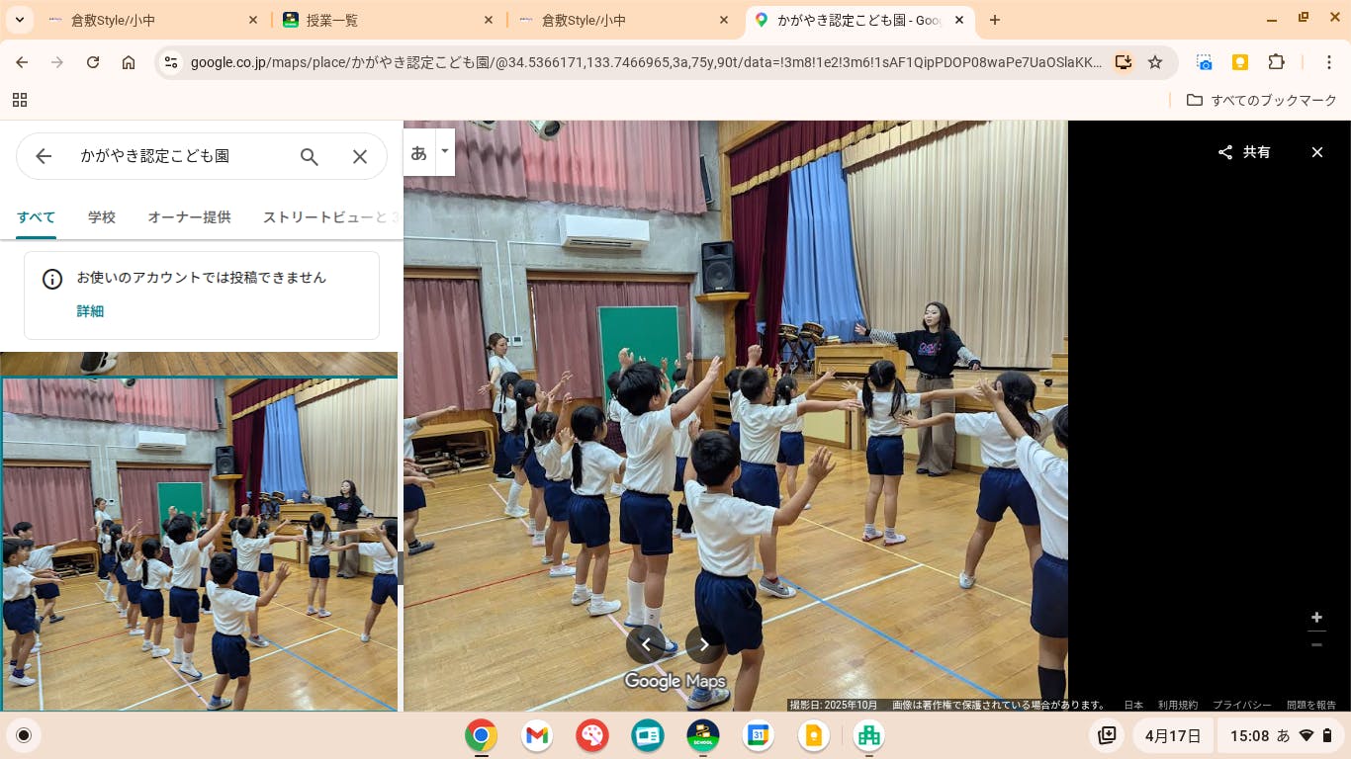Select the オーナー提供 tab

tap(189, 217)
